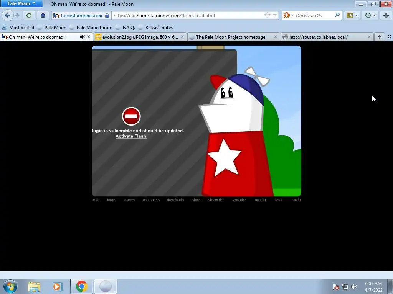Open the rando navigation link

296,200
